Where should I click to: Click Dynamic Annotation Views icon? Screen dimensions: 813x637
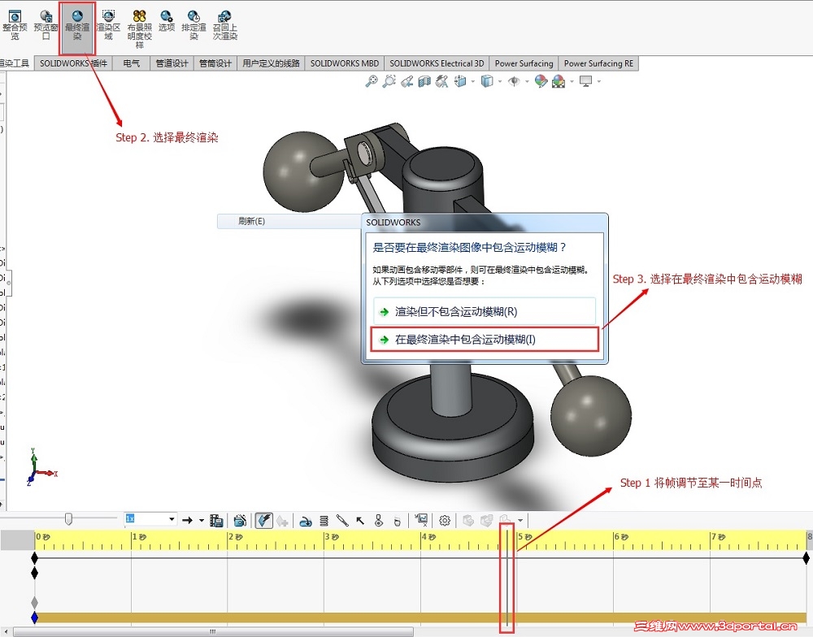pyautogui.click(x=441, y=81)
